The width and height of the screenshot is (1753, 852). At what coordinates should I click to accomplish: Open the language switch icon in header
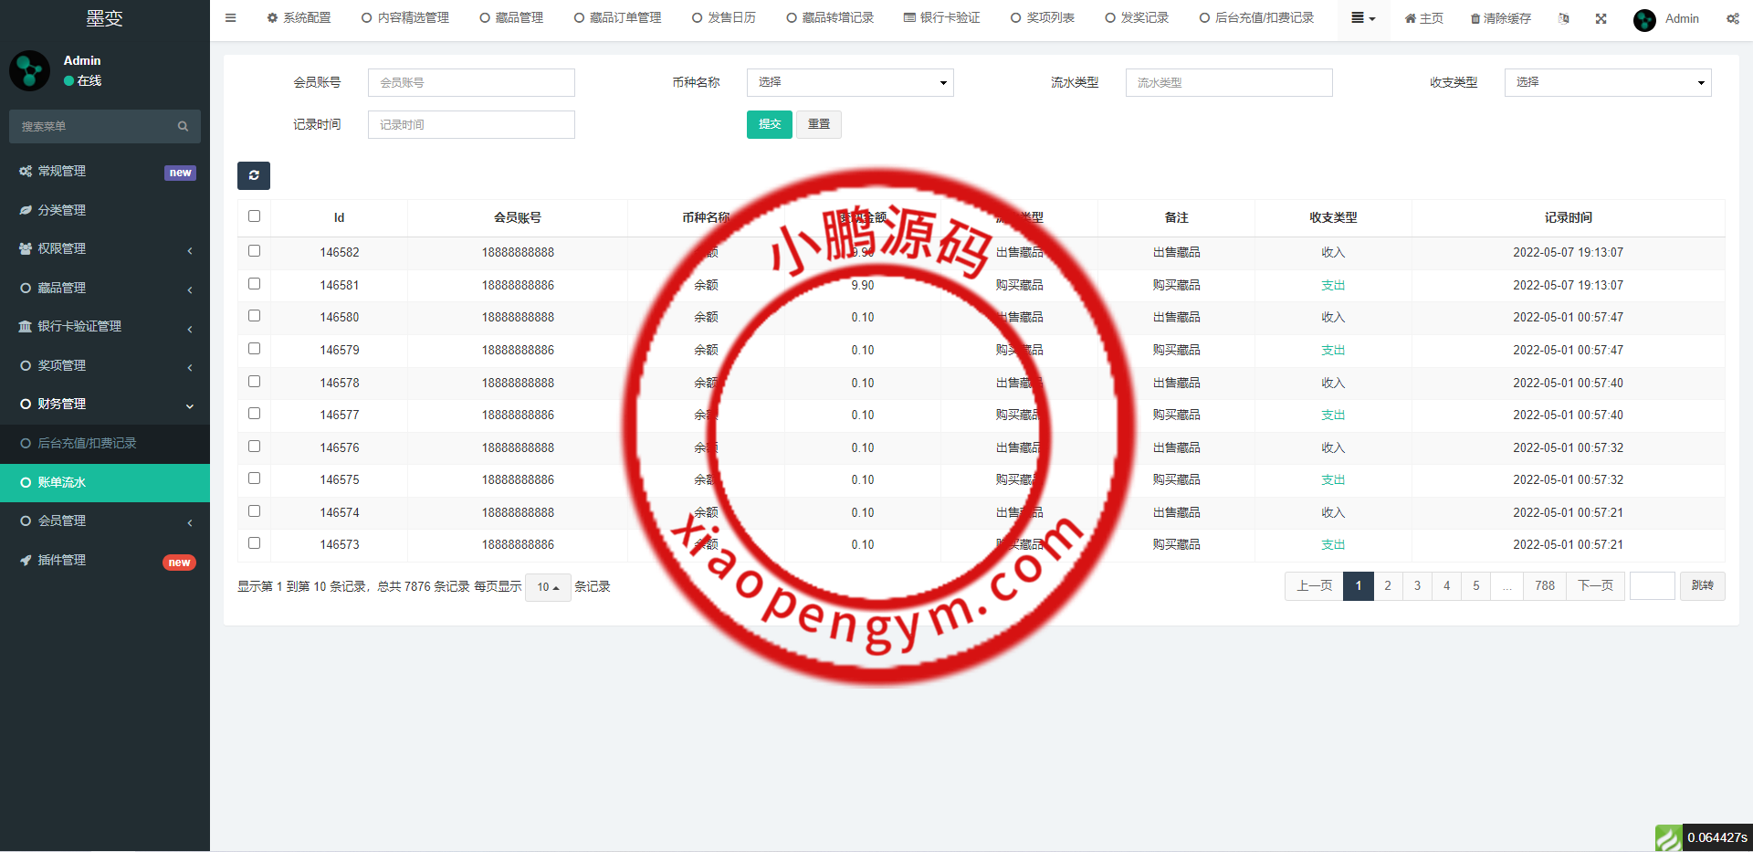pyautogui.click(x=1563, y=18)
